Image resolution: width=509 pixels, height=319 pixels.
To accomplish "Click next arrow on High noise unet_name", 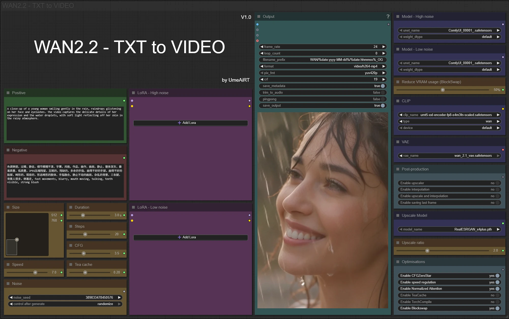I will (x=498, y=30).
